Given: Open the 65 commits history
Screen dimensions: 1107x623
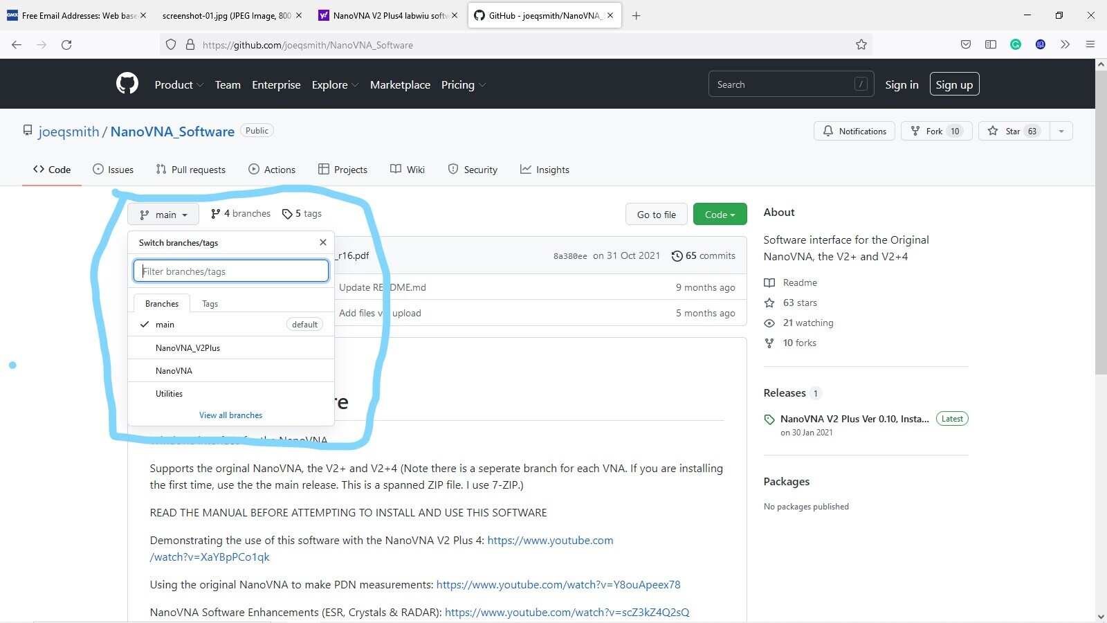Looking at the screenshot, I should 704,255.
